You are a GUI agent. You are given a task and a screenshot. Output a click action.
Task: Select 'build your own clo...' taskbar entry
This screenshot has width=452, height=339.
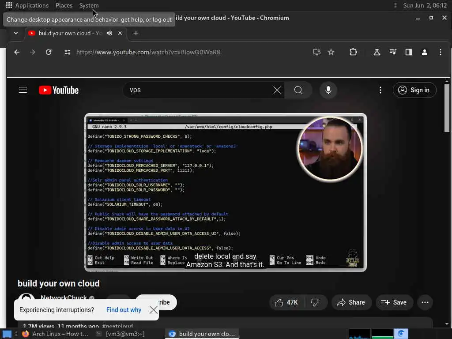point(202,334)
